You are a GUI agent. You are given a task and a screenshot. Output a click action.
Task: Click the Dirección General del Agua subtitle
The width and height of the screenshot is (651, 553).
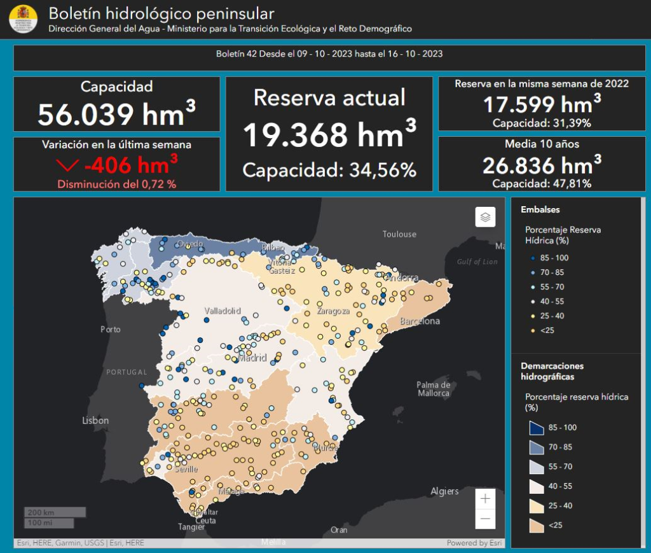click(x=230, y=29)
